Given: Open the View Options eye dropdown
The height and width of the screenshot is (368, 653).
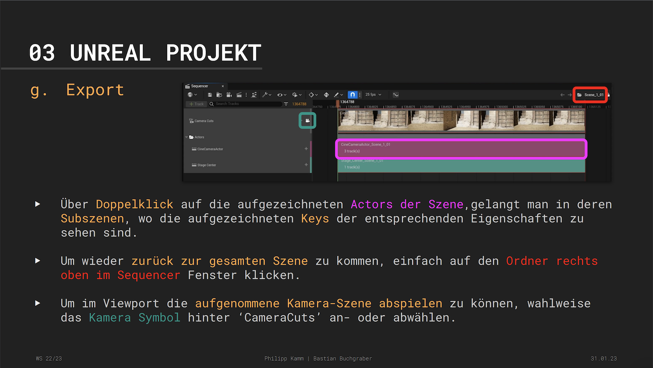Looking at the screenshot, I should pos(282,95).
